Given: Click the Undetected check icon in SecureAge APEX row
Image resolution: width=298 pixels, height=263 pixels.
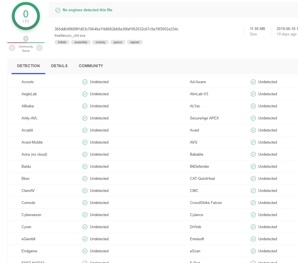Looking at the screenshot, I should (x=253, y=118).
